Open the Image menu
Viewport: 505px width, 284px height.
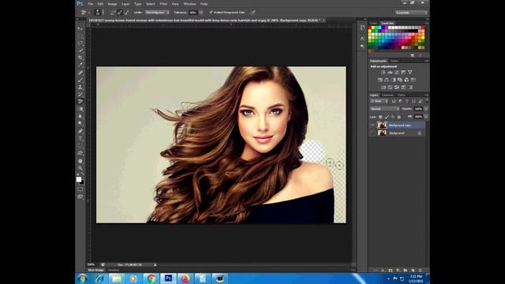pos(112,4)
